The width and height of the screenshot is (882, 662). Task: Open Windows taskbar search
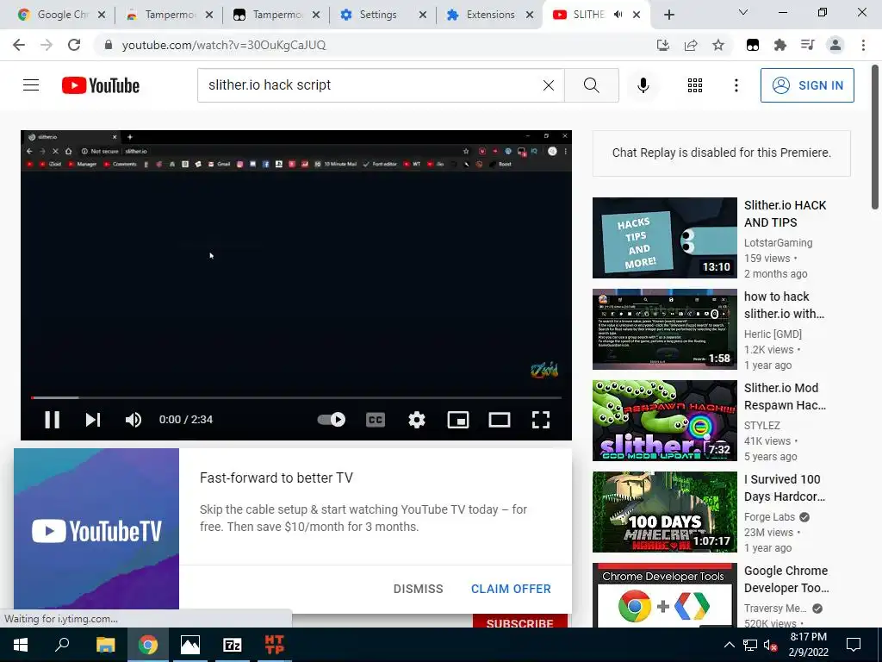62,645
